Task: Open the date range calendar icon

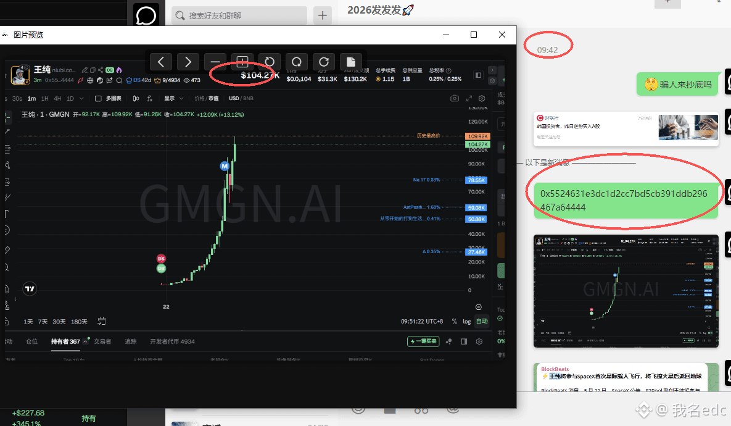Action: point(102,321)
